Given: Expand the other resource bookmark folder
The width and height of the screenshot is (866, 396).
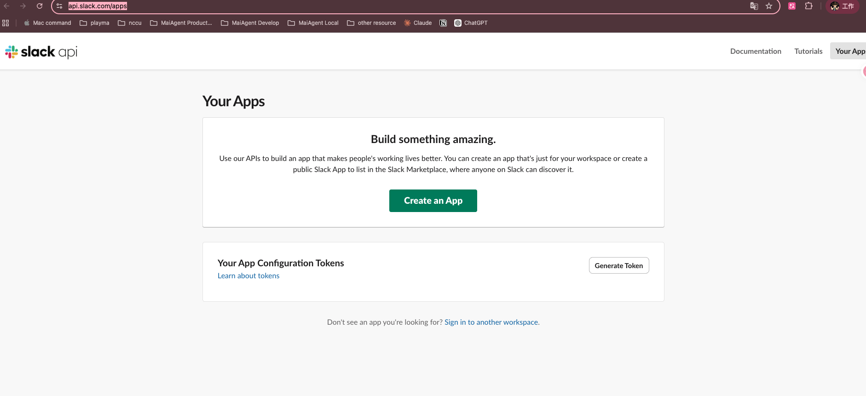Looking at the screenshot, I should (371, 23).
